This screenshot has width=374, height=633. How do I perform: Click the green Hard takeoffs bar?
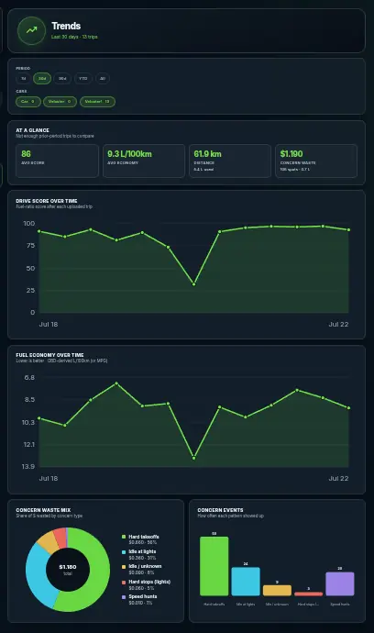pyautogui.click(x=214, y=566)
